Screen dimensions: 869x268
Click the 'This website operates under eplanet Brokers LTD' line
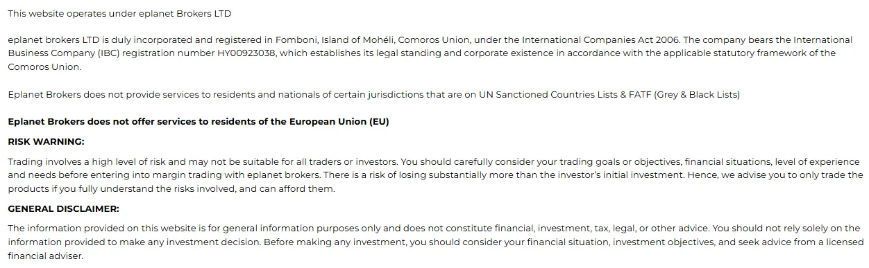(119, 14)
